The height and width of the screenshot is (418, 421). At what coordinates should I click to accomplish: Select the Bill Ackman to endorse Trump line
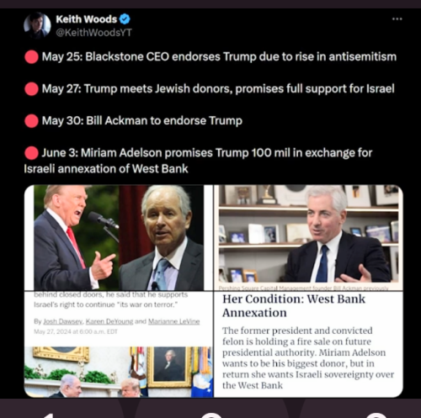[142, 121]
